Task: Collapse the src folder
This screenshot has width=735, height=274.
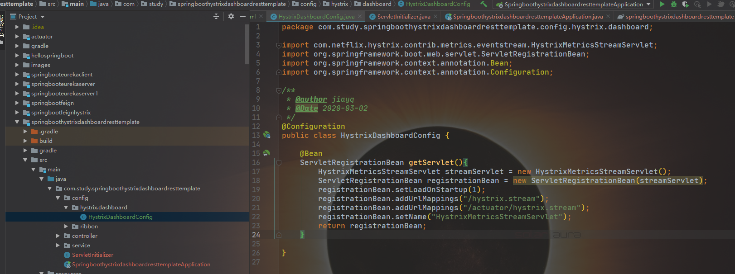Action: tap(25, 160)
